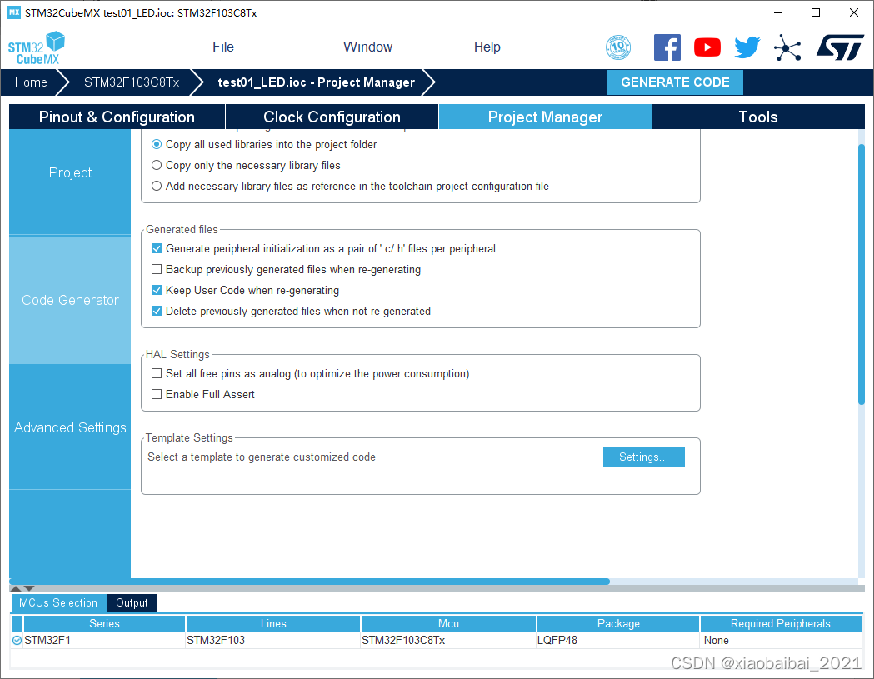Select Copy only the necessary library files
This screenshot has height=679, width=874.
coord(157,165)
